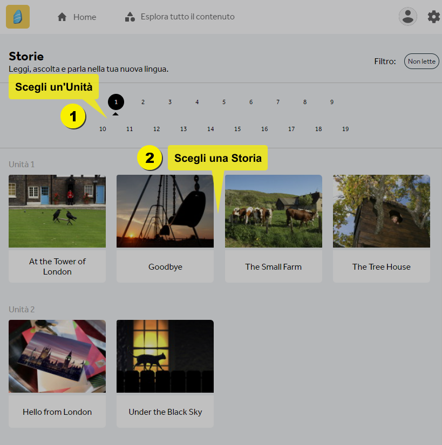Click the Filtro: label
This screenshot has height=445, width=442.
(385, 61)
